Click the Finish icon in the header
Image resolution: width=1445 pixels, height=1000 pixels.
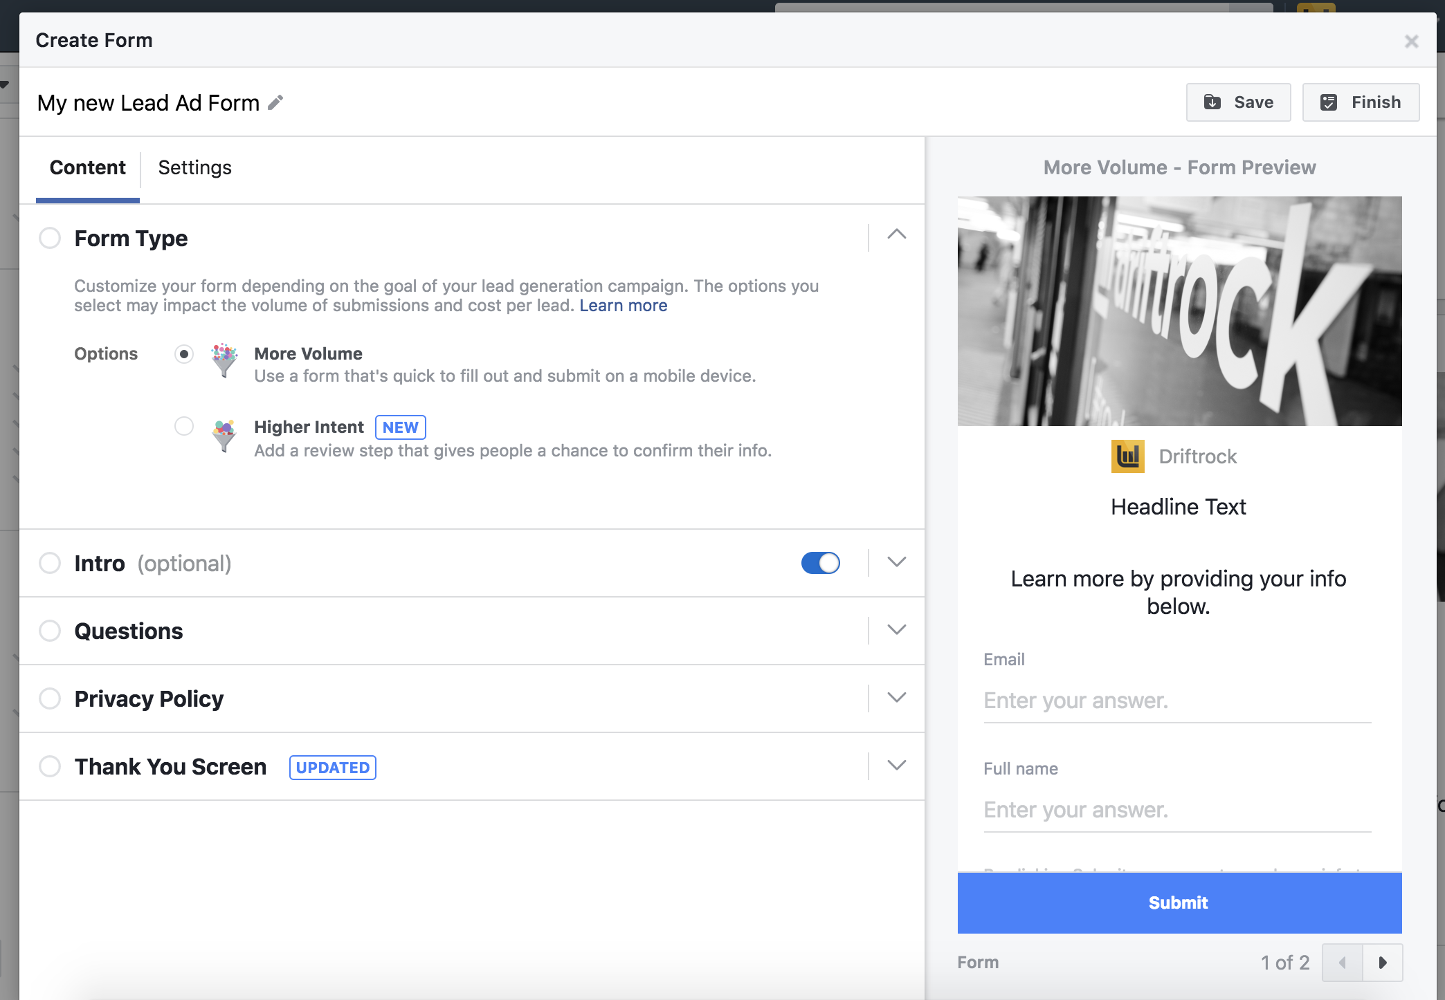[x=1329, y=101]
